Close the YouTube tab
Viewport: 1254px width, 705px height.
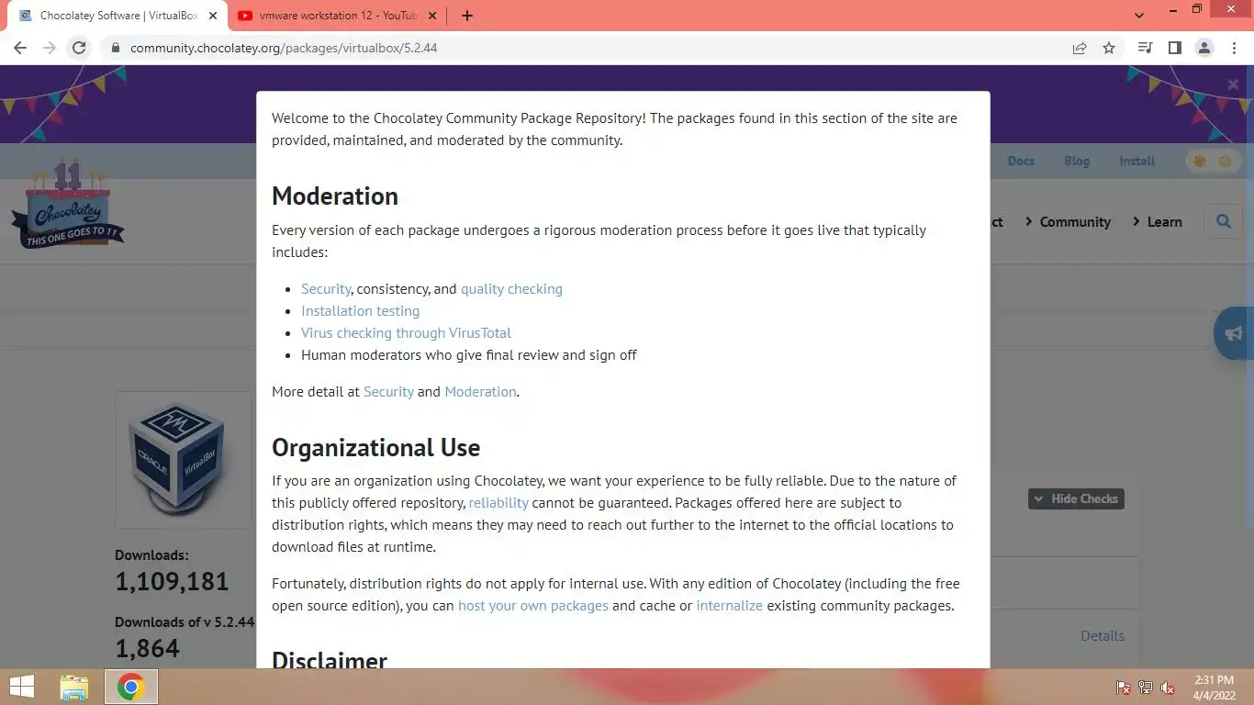coord(434,16)
